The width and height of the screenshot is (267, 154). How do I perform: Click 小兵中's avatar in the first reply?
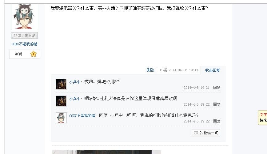[61, 84]
